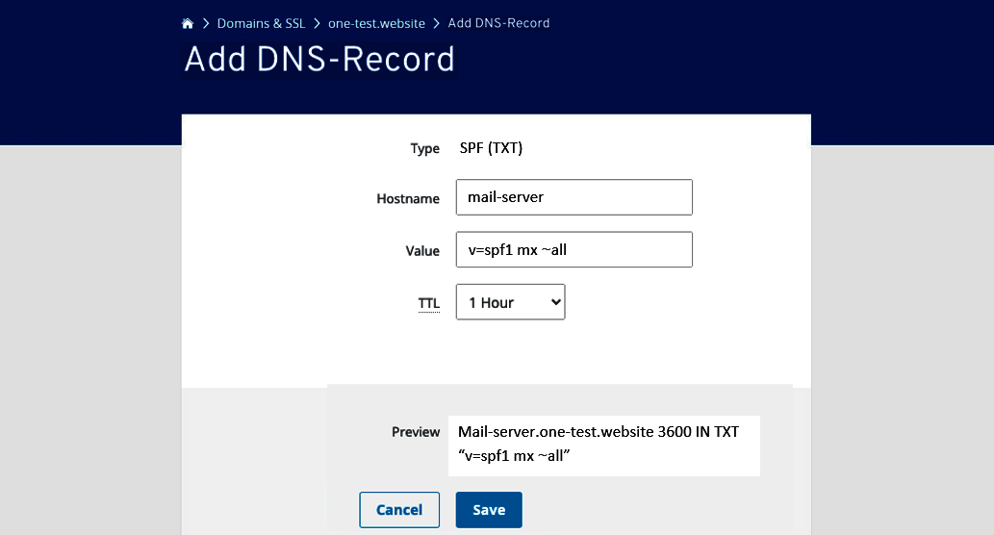Focus the Hostname field containing mail-server
Screen dimensions: 994x535
coord(573,197)
